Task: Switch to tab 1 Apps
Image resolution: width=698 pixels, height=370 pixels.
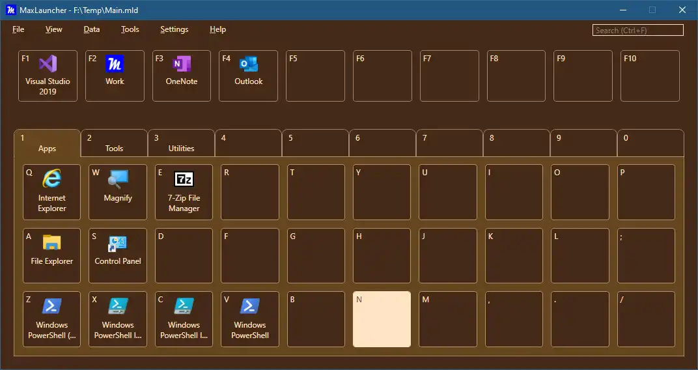Action: click(x=47, y=143)
